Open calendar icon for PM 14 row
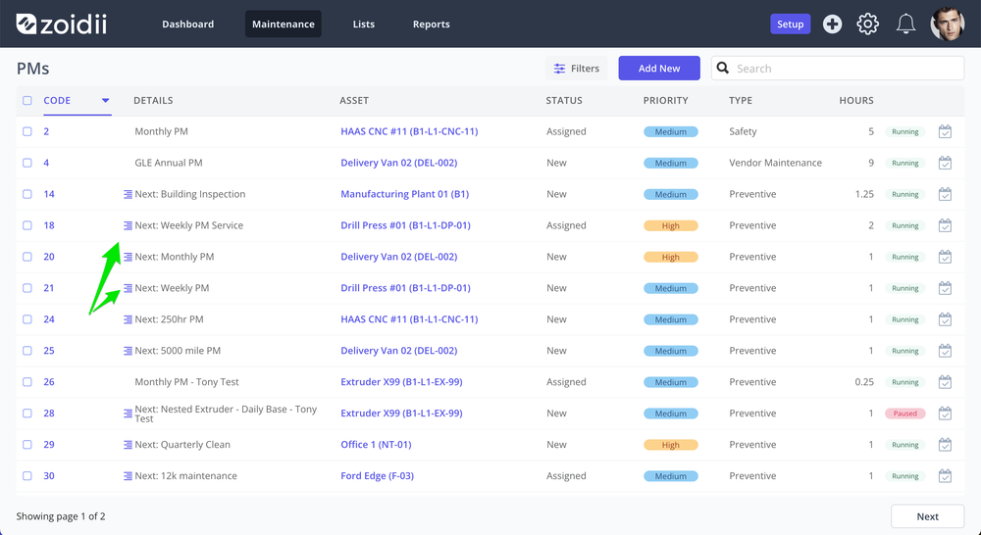This screenshot has width=981, height=535. (x=945, y=194)
